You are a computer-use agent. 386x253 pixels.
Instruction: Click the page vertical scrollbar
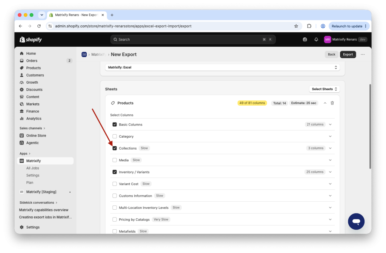(370, 126)
